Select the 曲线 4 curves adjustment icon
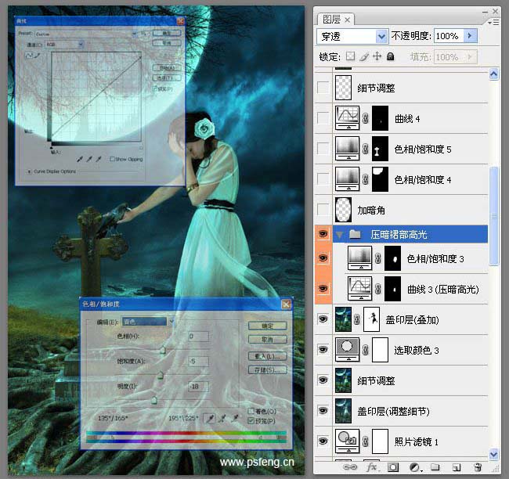The width and height of the screenshot is (509, 479). click(x=348, y=118)
